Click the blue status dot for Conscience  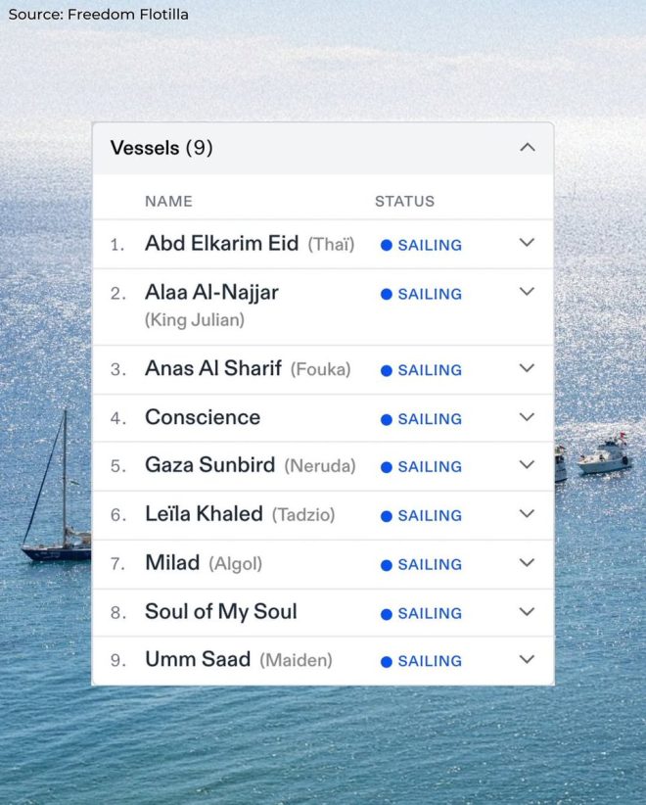(x=387, y=419)
